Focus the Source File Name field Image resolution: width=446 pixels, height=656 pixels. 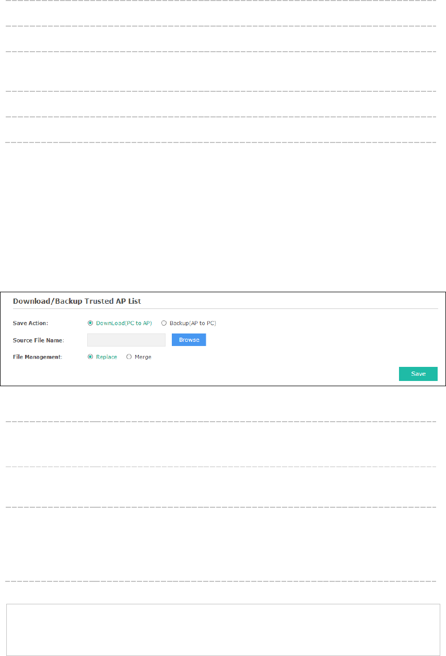pyautogui.click(x=126, y=340)
